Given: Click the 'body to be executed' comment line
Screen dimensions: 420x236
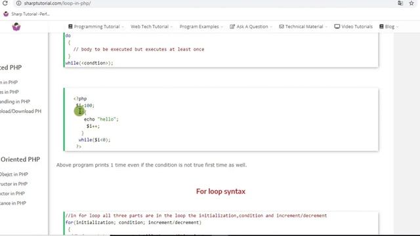Looking at the screenshot, I should point(138,49).
